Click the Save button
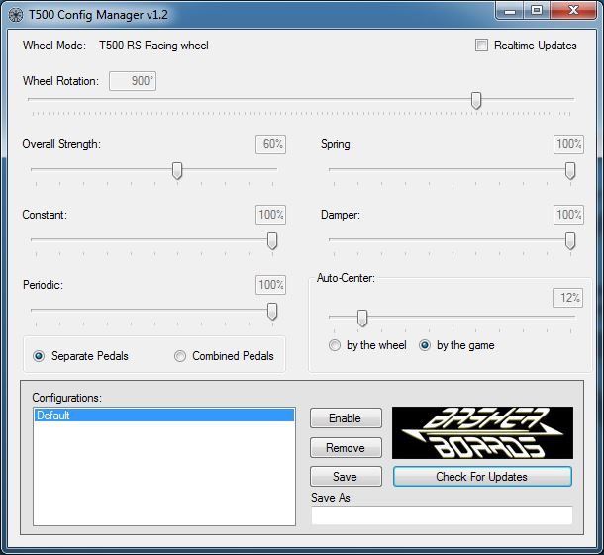The height and width of the screenshot is (555, 604). (346, 477)
